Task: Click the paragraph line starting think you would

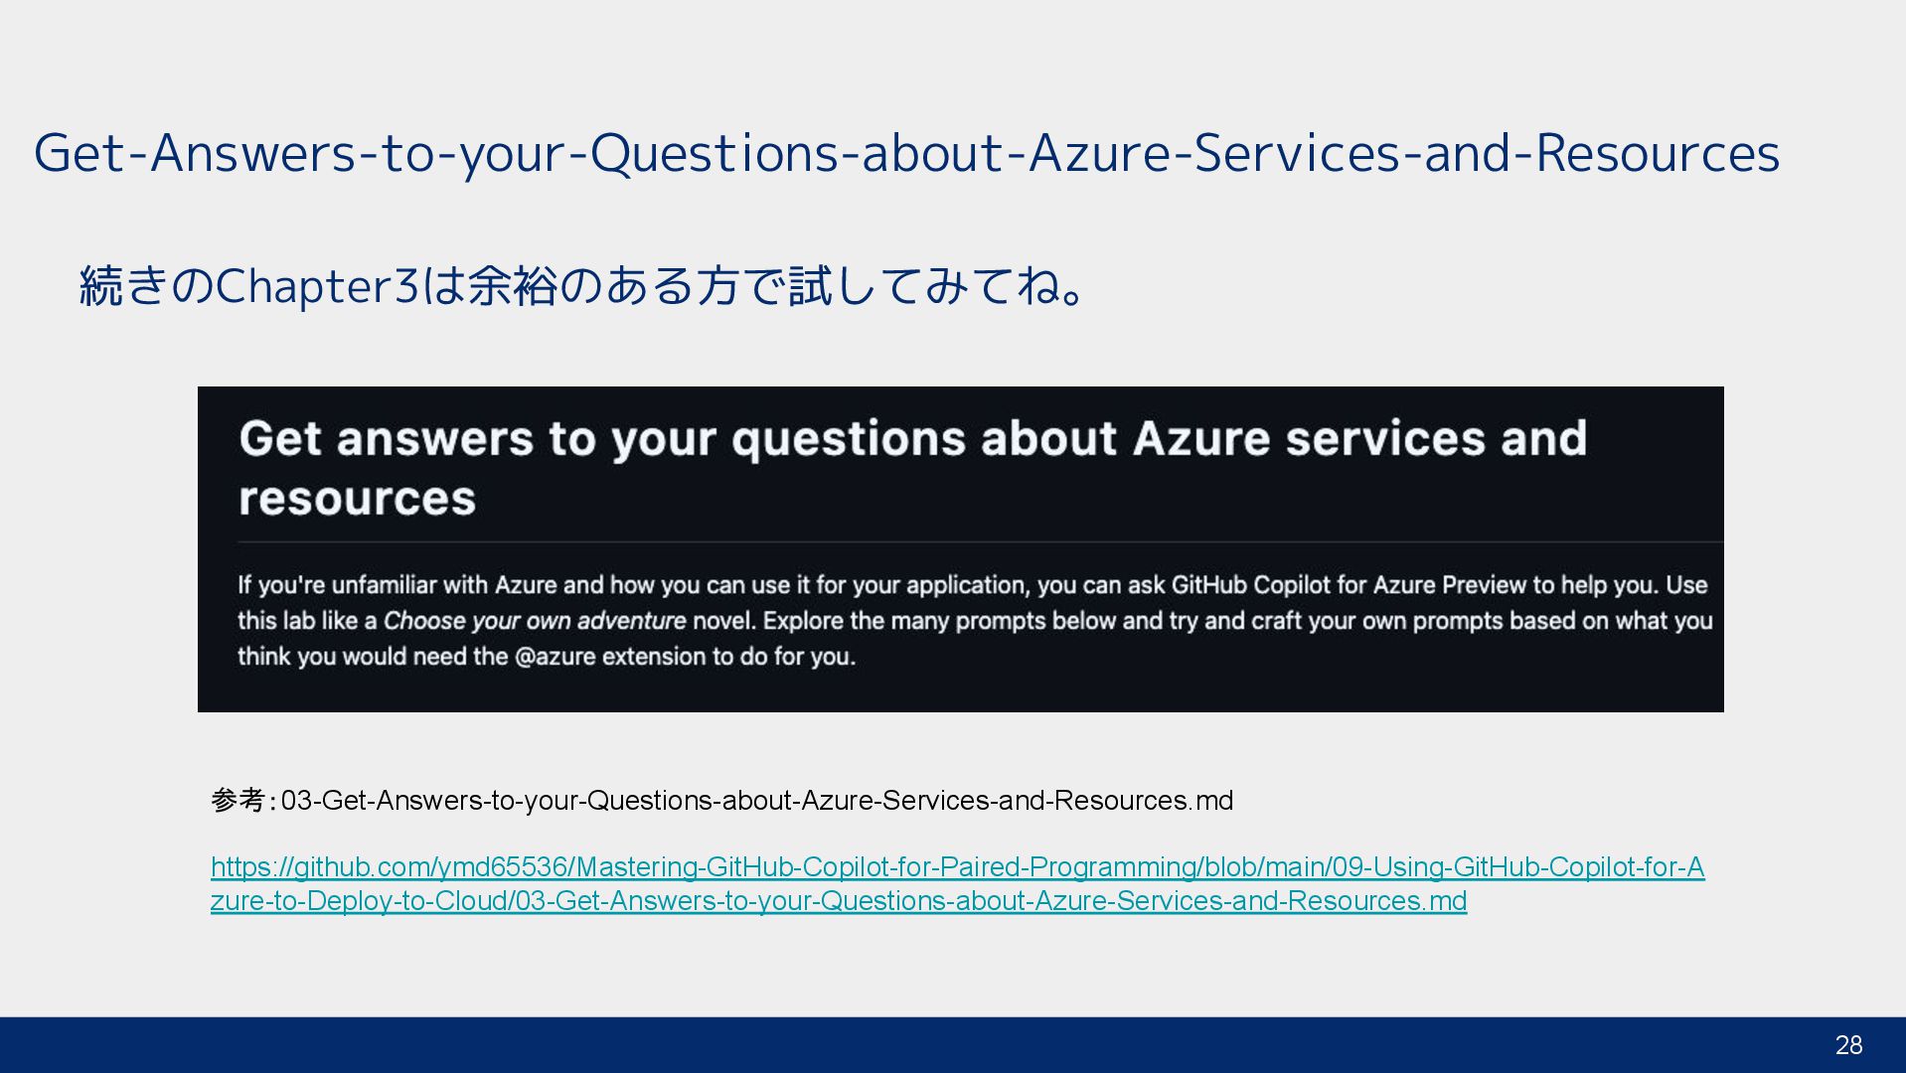Action: click(546, 657)
